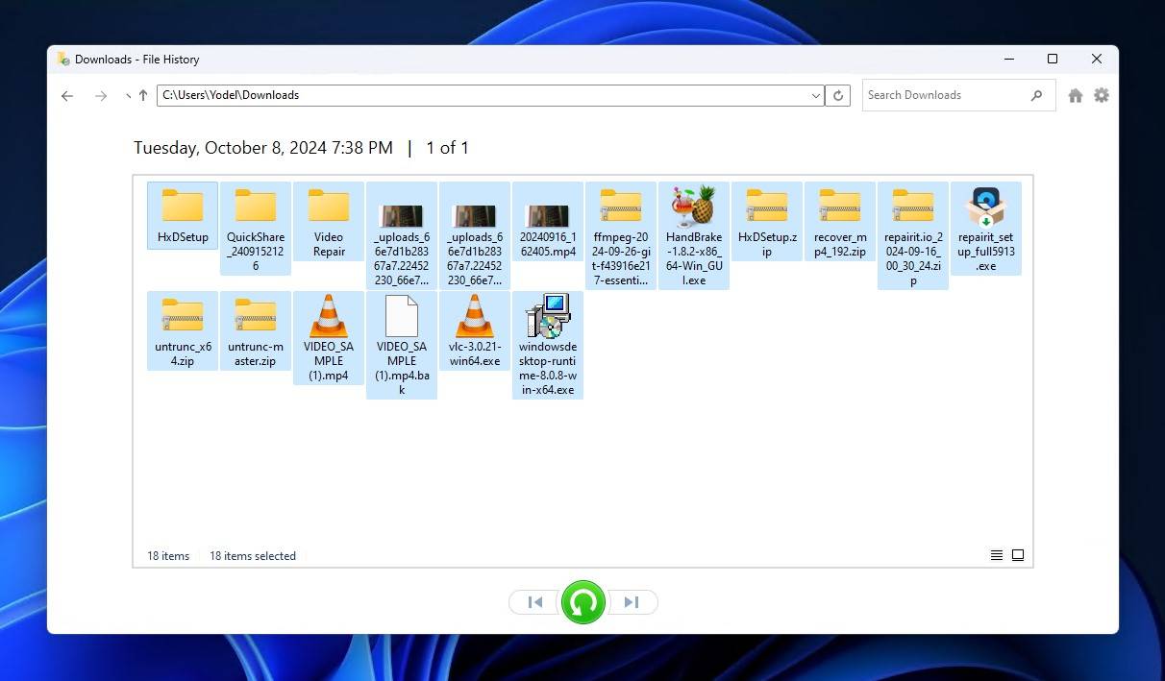This screenshot has width=1165, height=681.
Task: Select the VIDEO_SAMPLE (1).mp4.bak file
Action: point(402,345)
